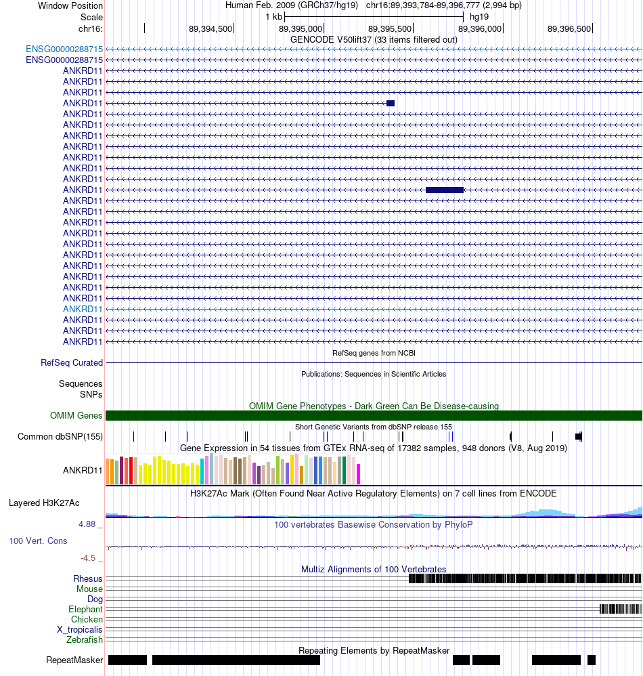643x676 pixels.
Task: Open the Short Genetic Variants dbSNP title
Action: pyautogui.click(x=374, y=427)
